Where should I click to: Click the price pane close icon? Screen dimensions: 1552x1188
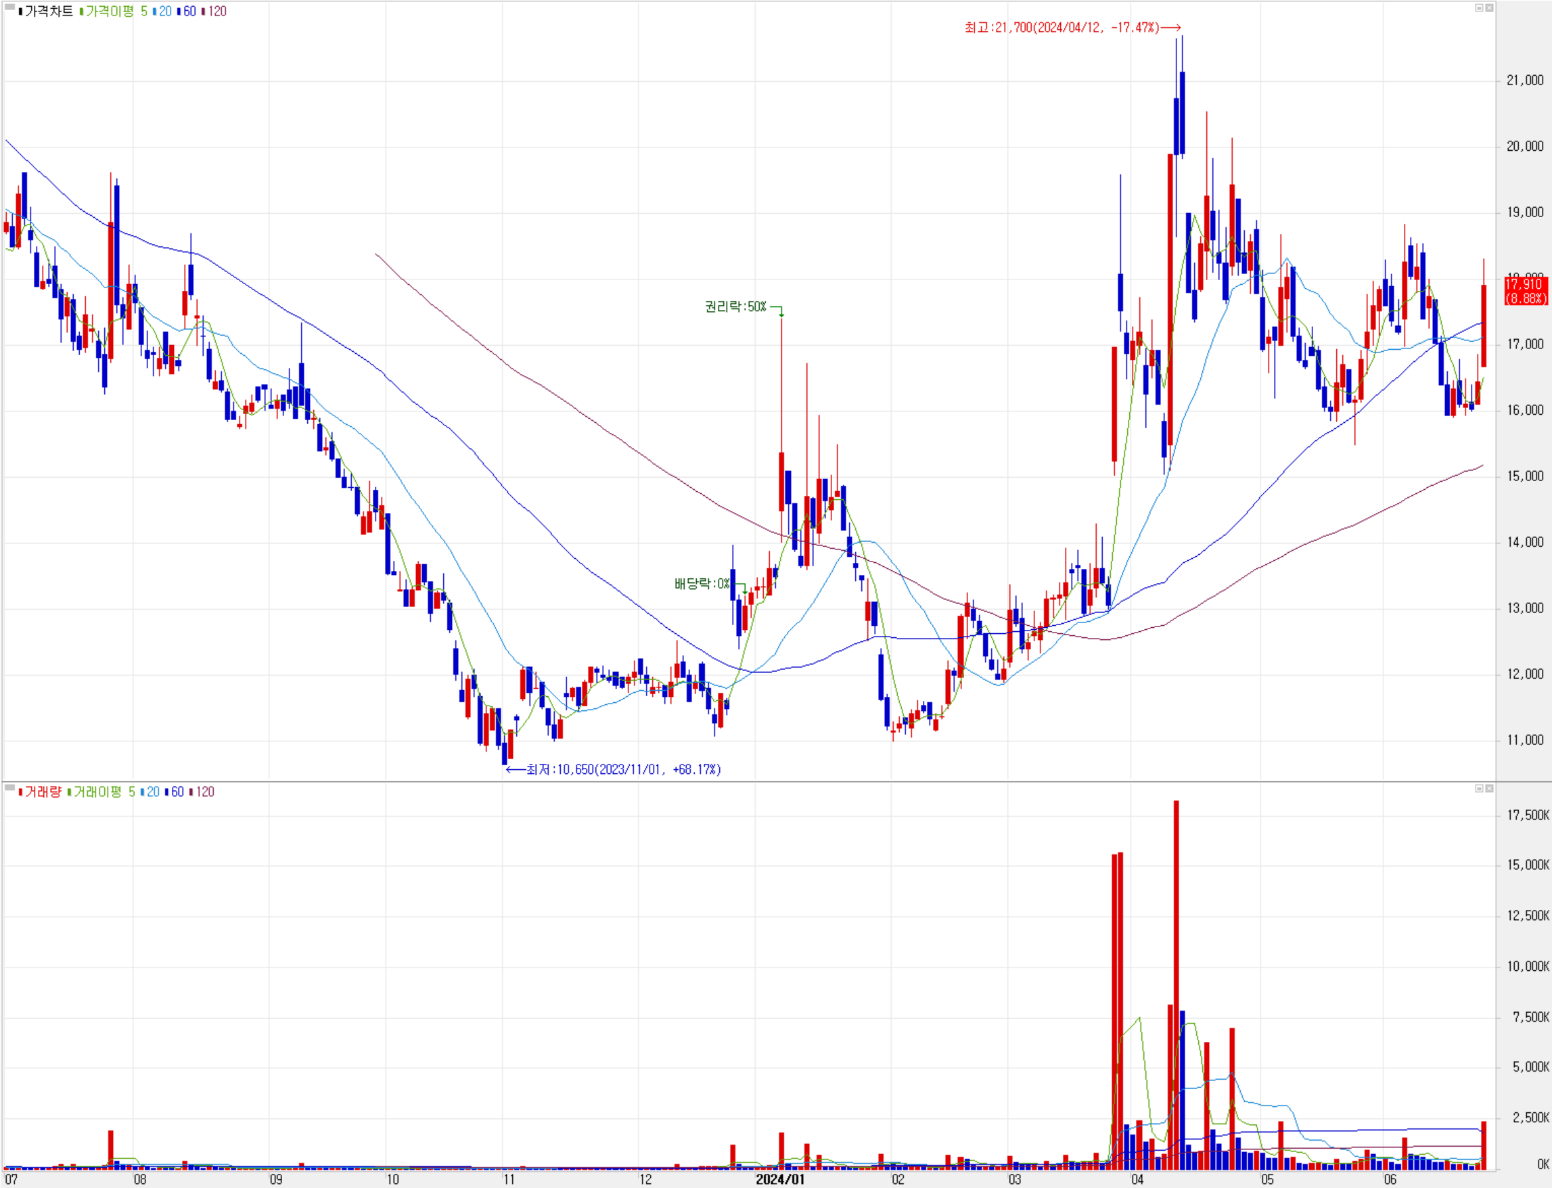1489,7
